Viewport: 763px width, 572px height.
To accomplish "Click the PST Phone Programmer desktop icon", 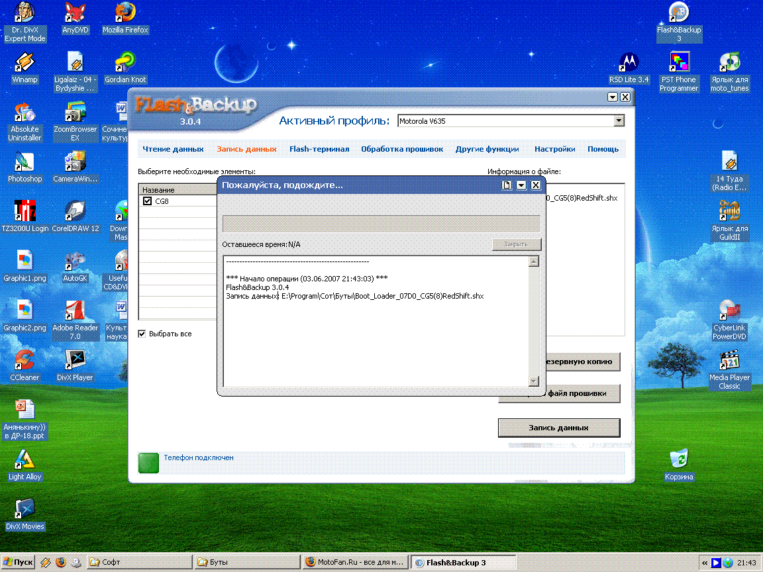I will point(679,71).
